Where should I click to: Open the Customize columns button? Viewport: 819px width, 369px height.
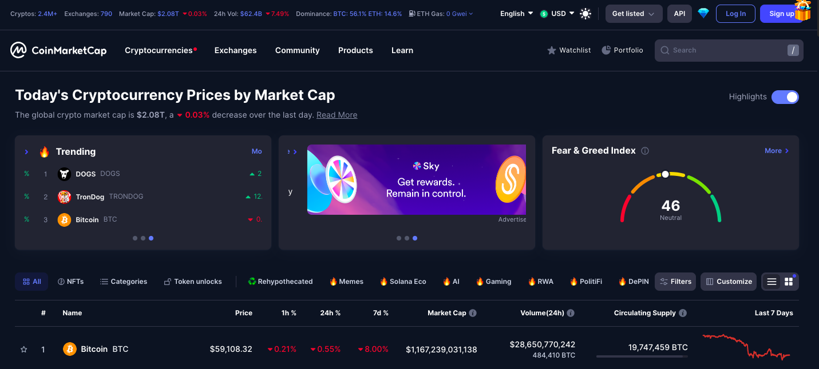click(x=729, y=282)
